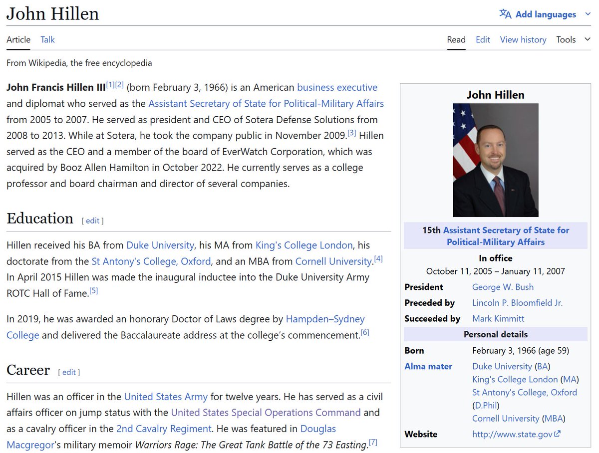Click the translate icon beside Add languages
The height and width of the screenshot is (453, 599).
coord(505,14)
